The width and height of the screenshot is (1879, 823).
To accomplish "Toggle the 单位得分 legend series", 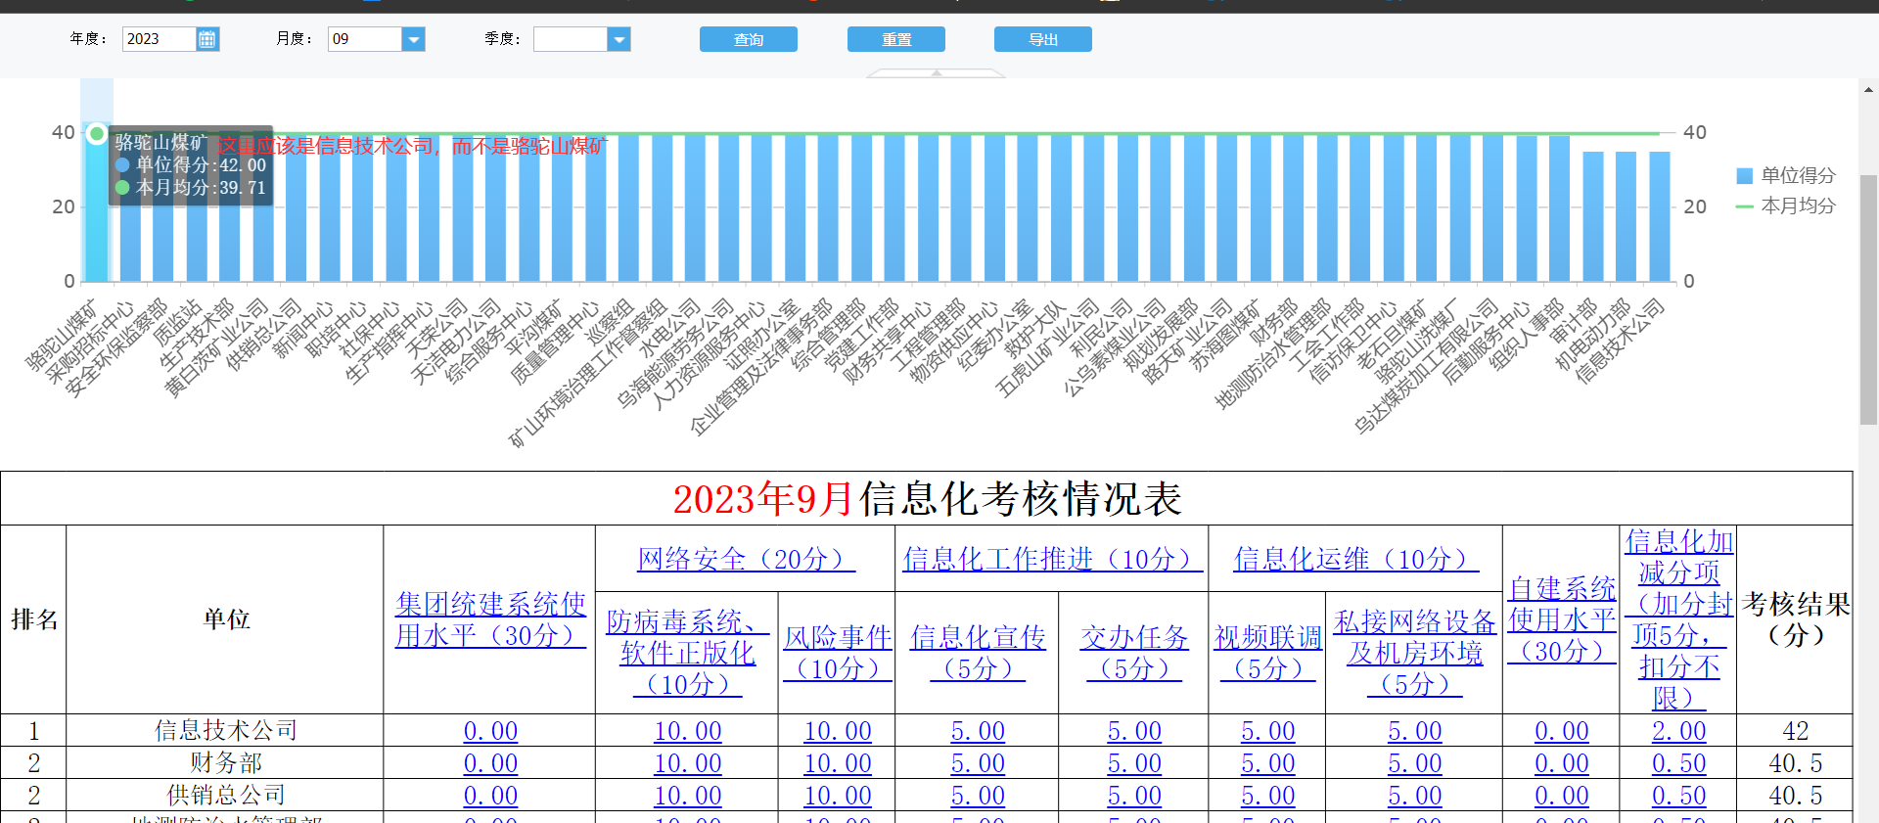I will coord(1786,176).
